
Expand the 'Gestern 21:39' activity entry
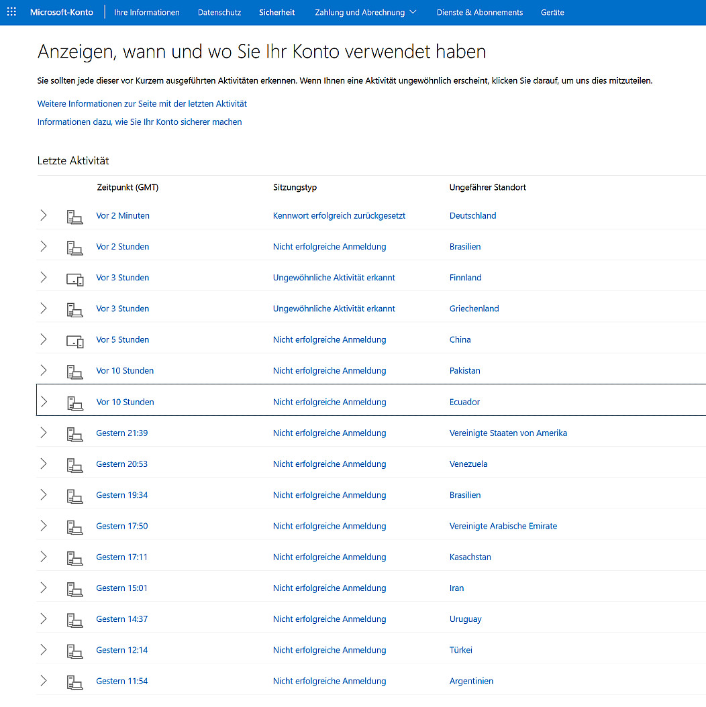click(44, 433)
